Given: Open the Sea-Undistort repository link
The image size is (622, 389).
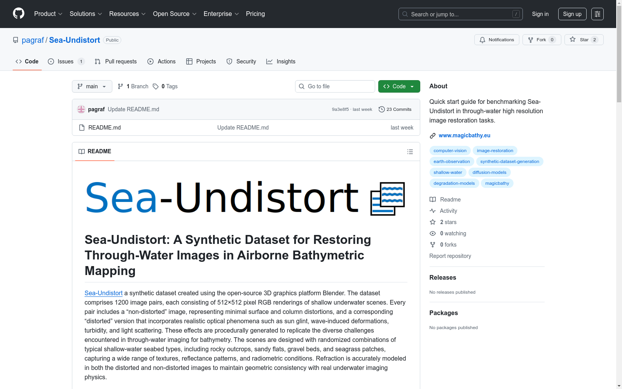Looking at the screenshot, I should point(75,40).
